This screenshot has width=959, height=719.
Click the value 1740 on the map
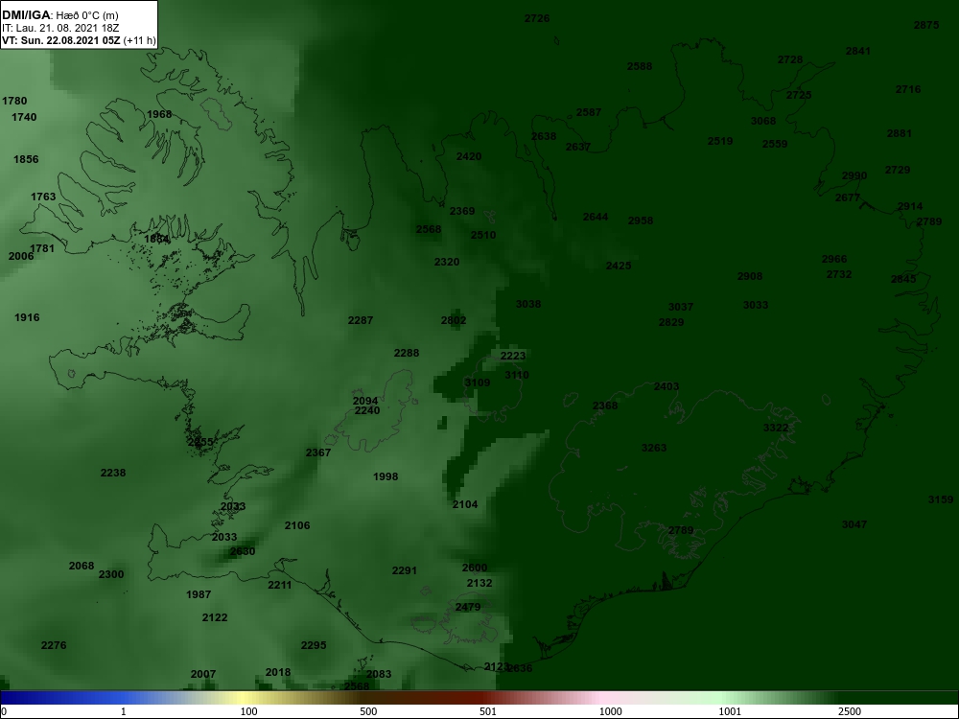25,117
